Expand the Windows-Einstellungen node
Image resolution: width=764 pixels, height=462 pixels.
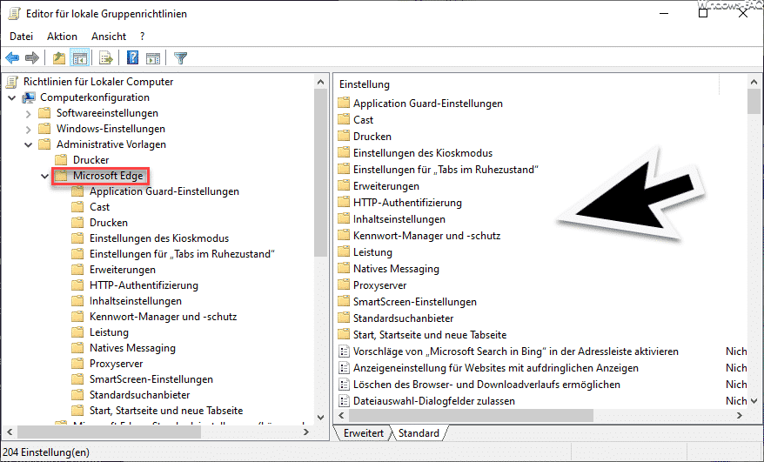[x=28, y=129]
